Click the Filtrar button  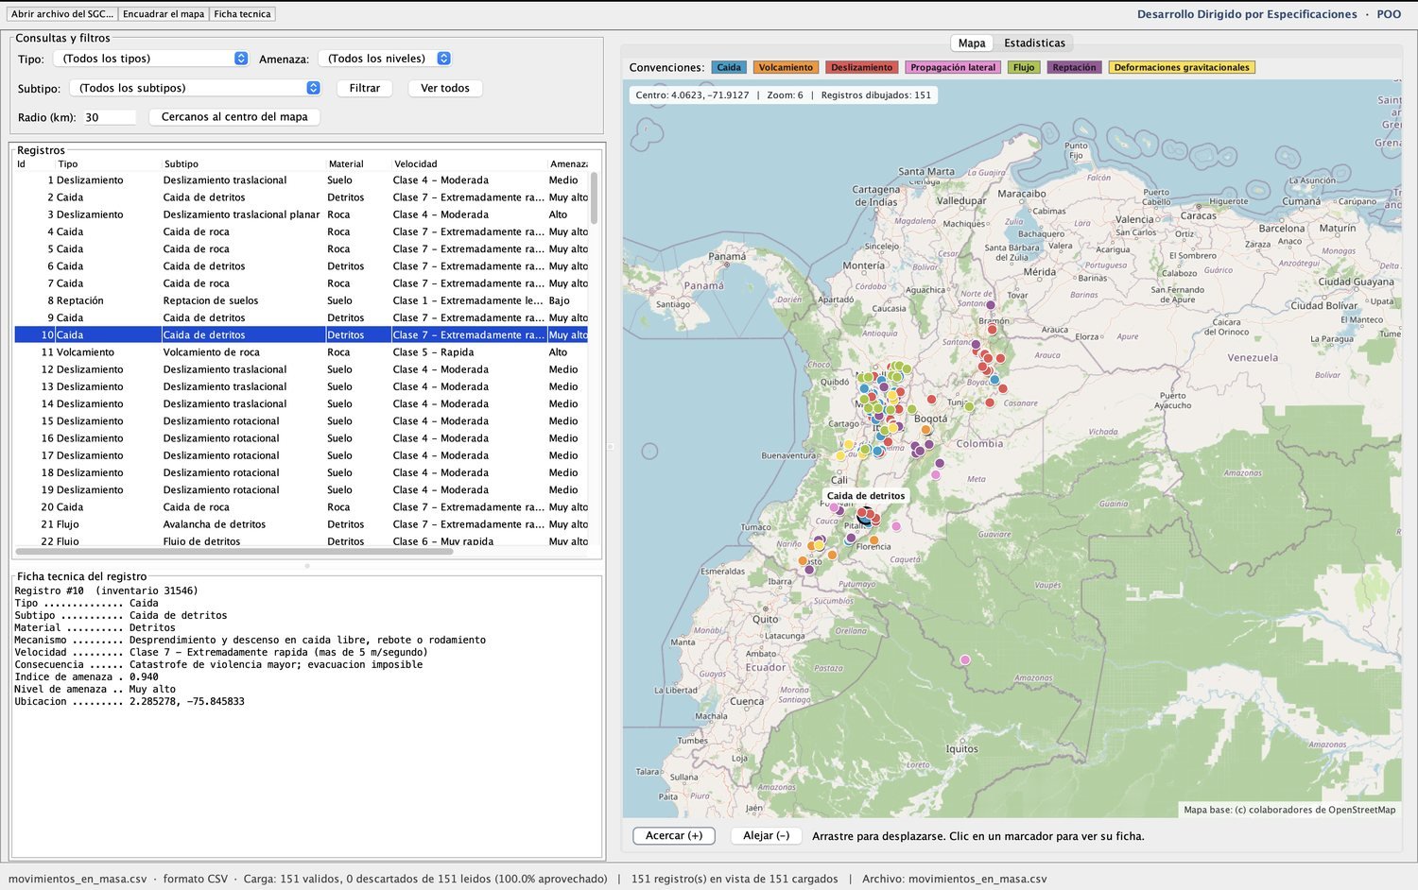[364, 88]
